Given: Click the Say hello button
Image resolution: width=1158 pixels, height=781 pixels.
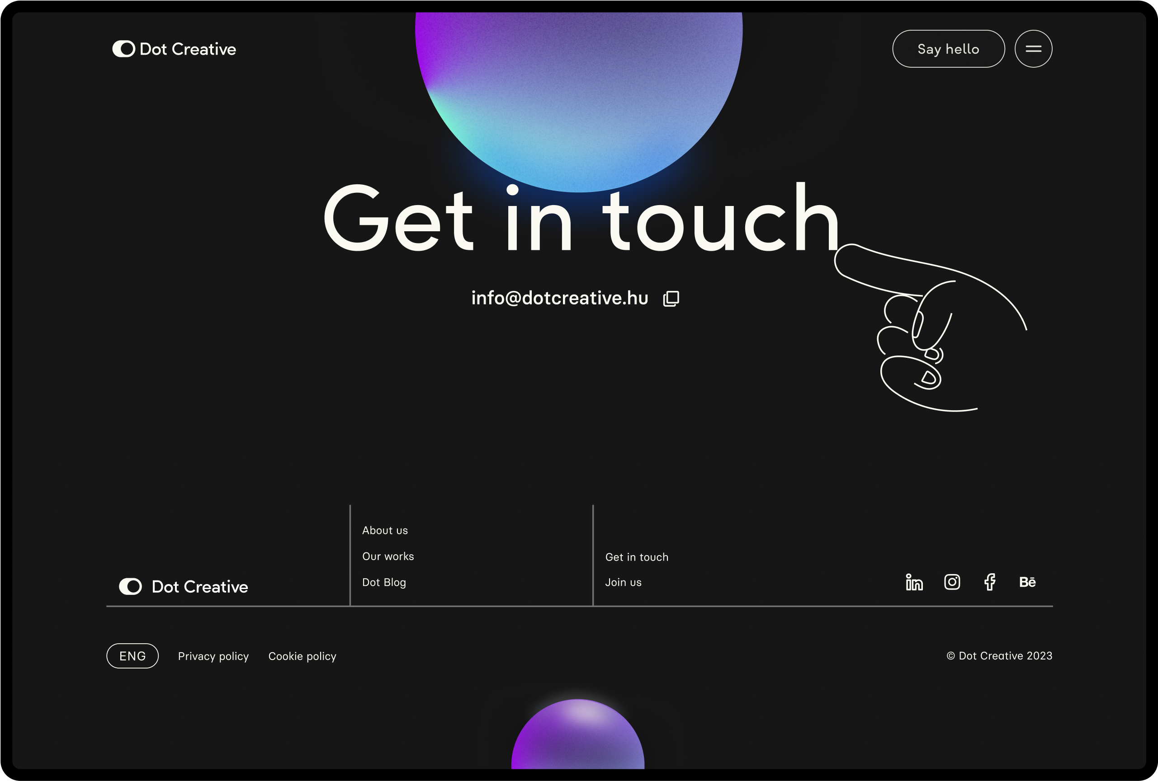Looking at the screenshot, I should click(948, 49).
